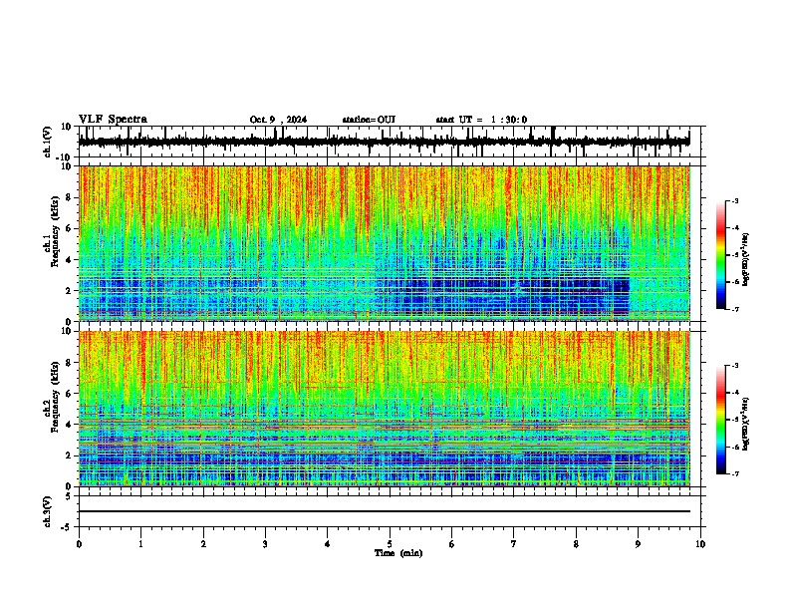This screenshot has width=789, height=610.
Task: Click the ch.2 colorbar 'log(PSD)' unit label
Action: coord(746,424)
